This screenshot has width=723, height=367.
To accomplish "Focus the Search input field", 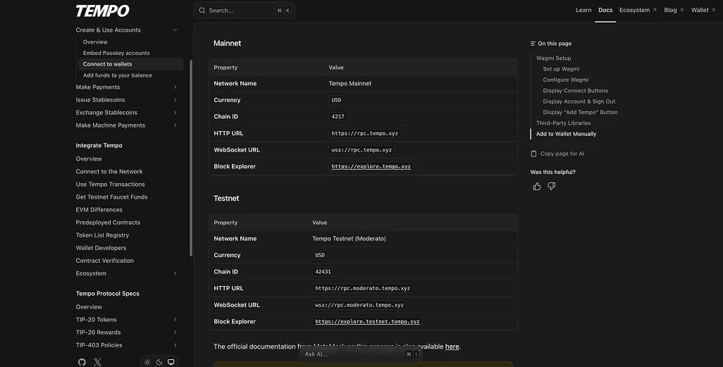I will pyautogui.click(x=245, y=10).
